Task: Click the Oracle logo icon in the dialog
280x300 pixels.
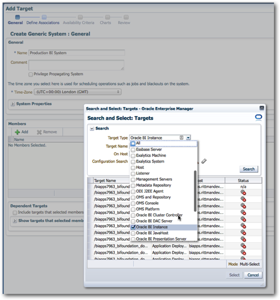Action: tap(258, 117)
